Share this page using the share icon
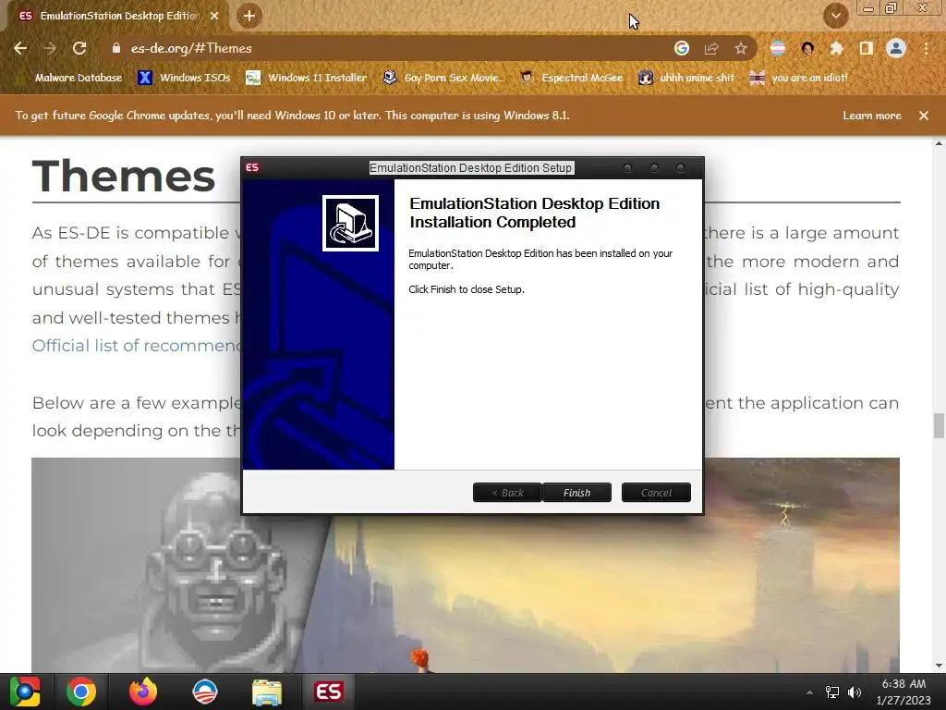This screenshot has width=946, height=710. click(711, 48)
